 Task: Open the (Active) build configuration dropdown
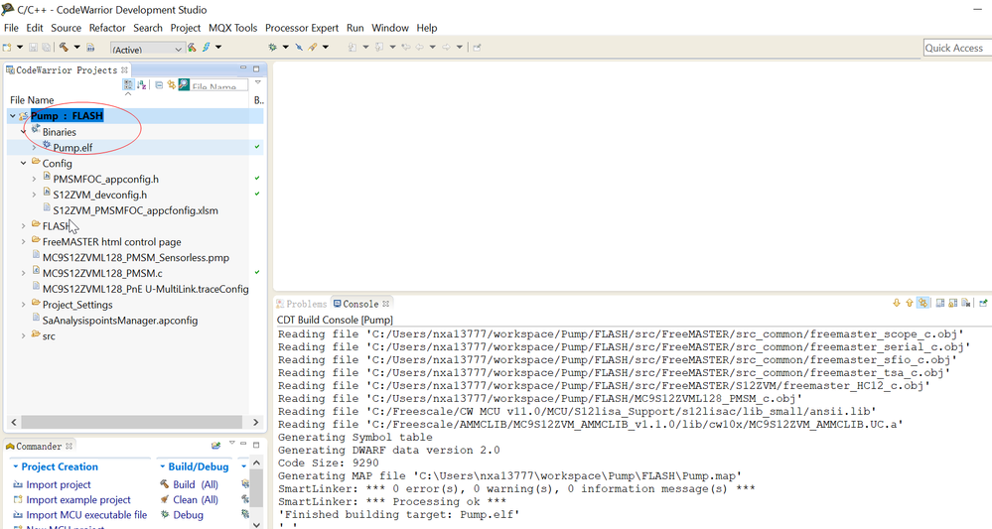pos(147,49)
